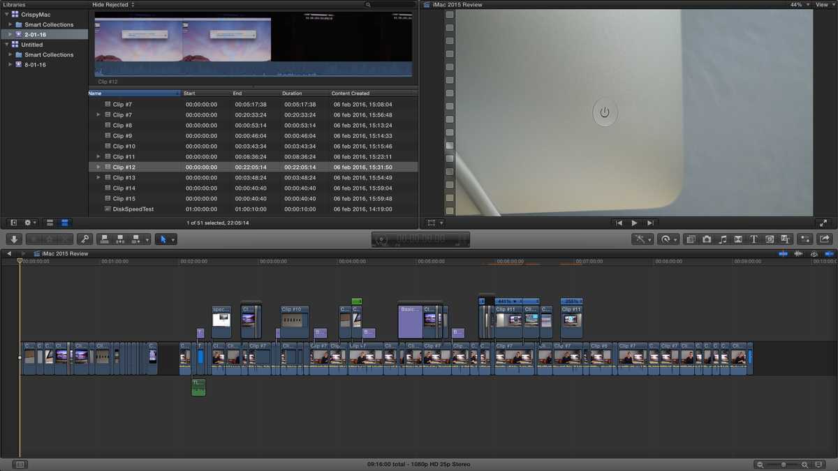The image size is (838, 471).
Task: Open the Effects Browser
Action: tap(691, 239)
